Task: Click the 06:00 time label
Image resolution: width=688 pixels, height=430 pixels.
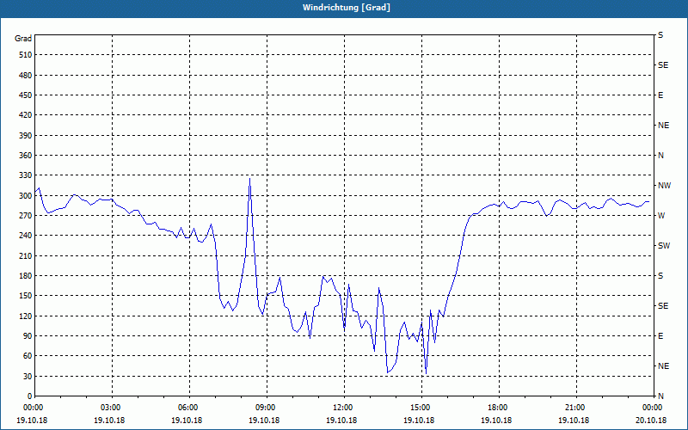Action: [189, 407]
